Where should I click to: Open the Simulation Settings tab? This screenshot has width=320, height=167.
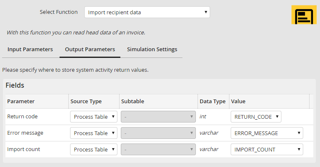152,50
